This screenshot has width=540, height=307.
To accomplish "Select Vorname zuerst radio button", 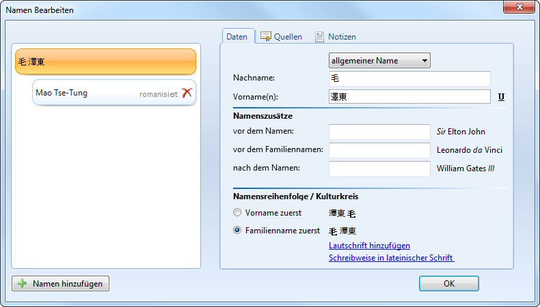I will click(x=237, y=213).
